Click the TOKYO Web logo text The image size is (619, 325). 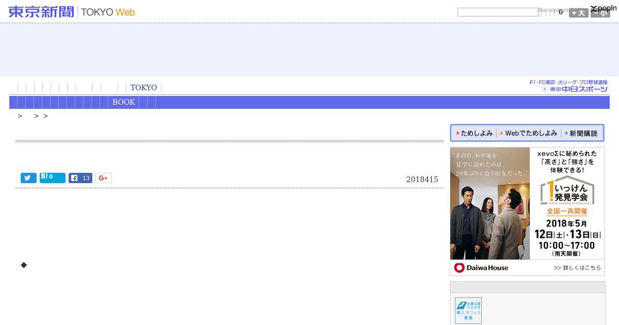[x=108, y=12]
